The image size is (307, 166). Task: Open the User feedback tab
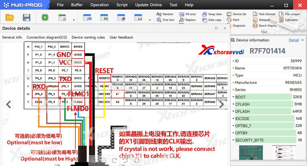pos(121,37)
